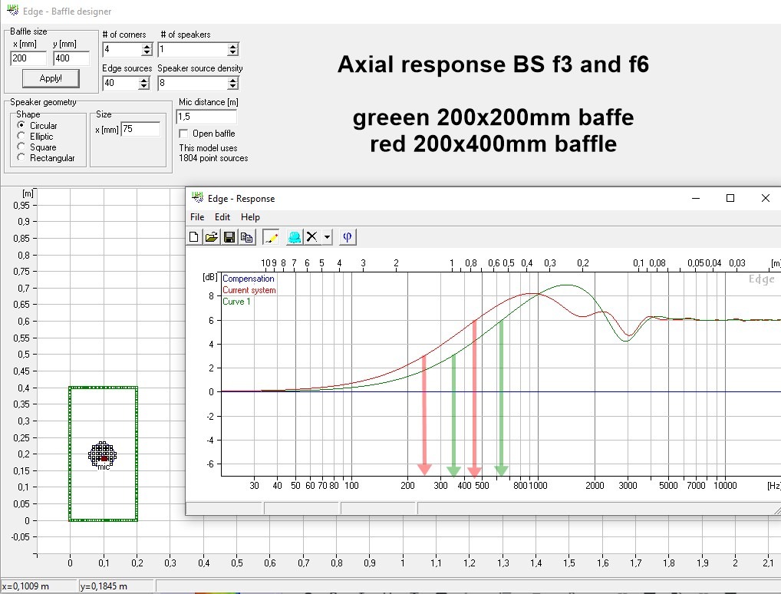Close the Edge - Response window
This screenshot has height=594, width=781.
point(766,198)
